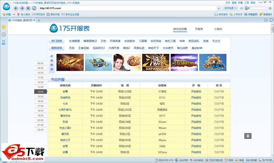Click the scroll-to-top arrow button

(x=248, y=136)
